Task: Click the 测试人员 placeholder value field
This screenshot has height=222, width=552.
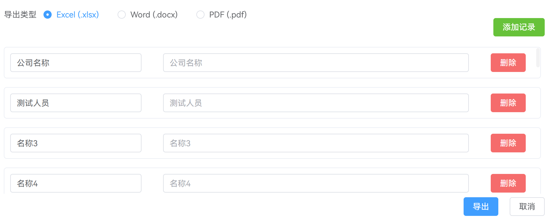Action: 316,103
